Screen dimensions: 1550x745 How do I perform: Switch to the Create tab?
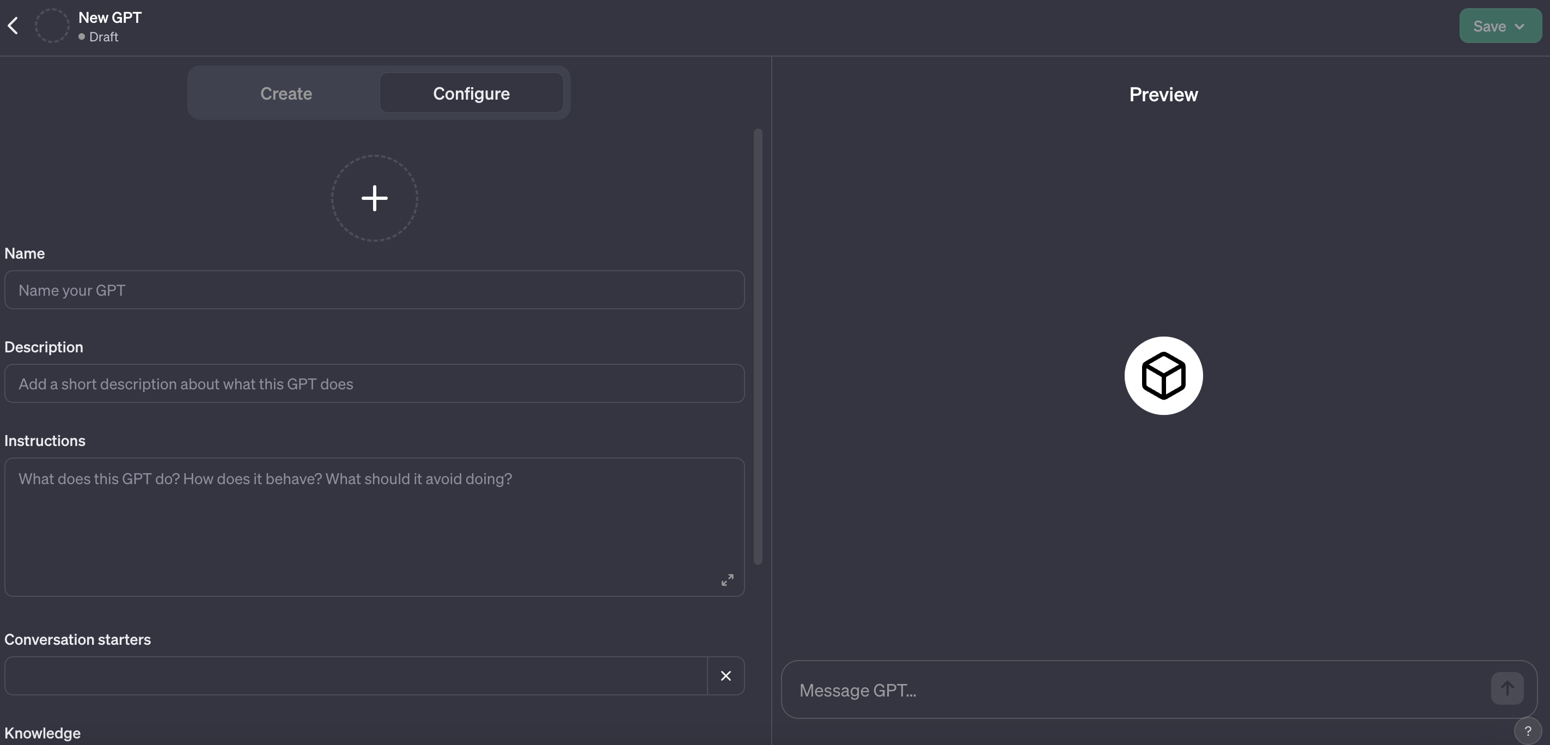point(286,93)
